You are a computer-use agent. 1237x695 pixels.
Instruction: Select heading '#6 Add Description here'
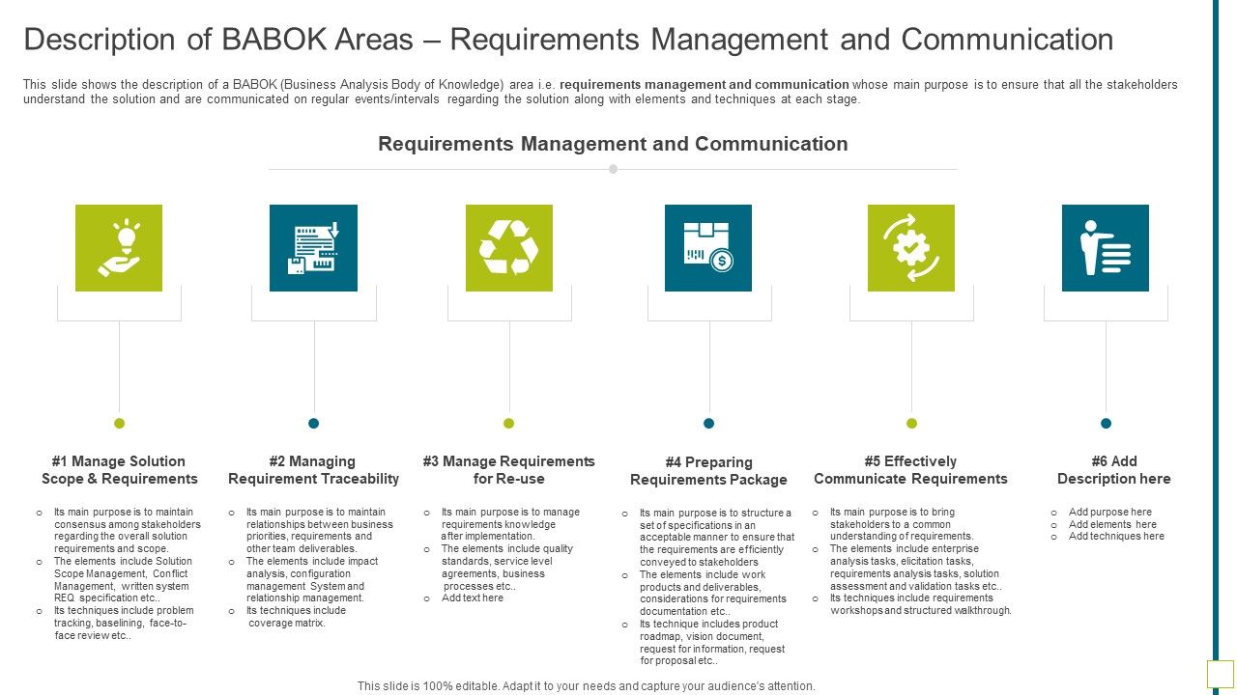1113,470
